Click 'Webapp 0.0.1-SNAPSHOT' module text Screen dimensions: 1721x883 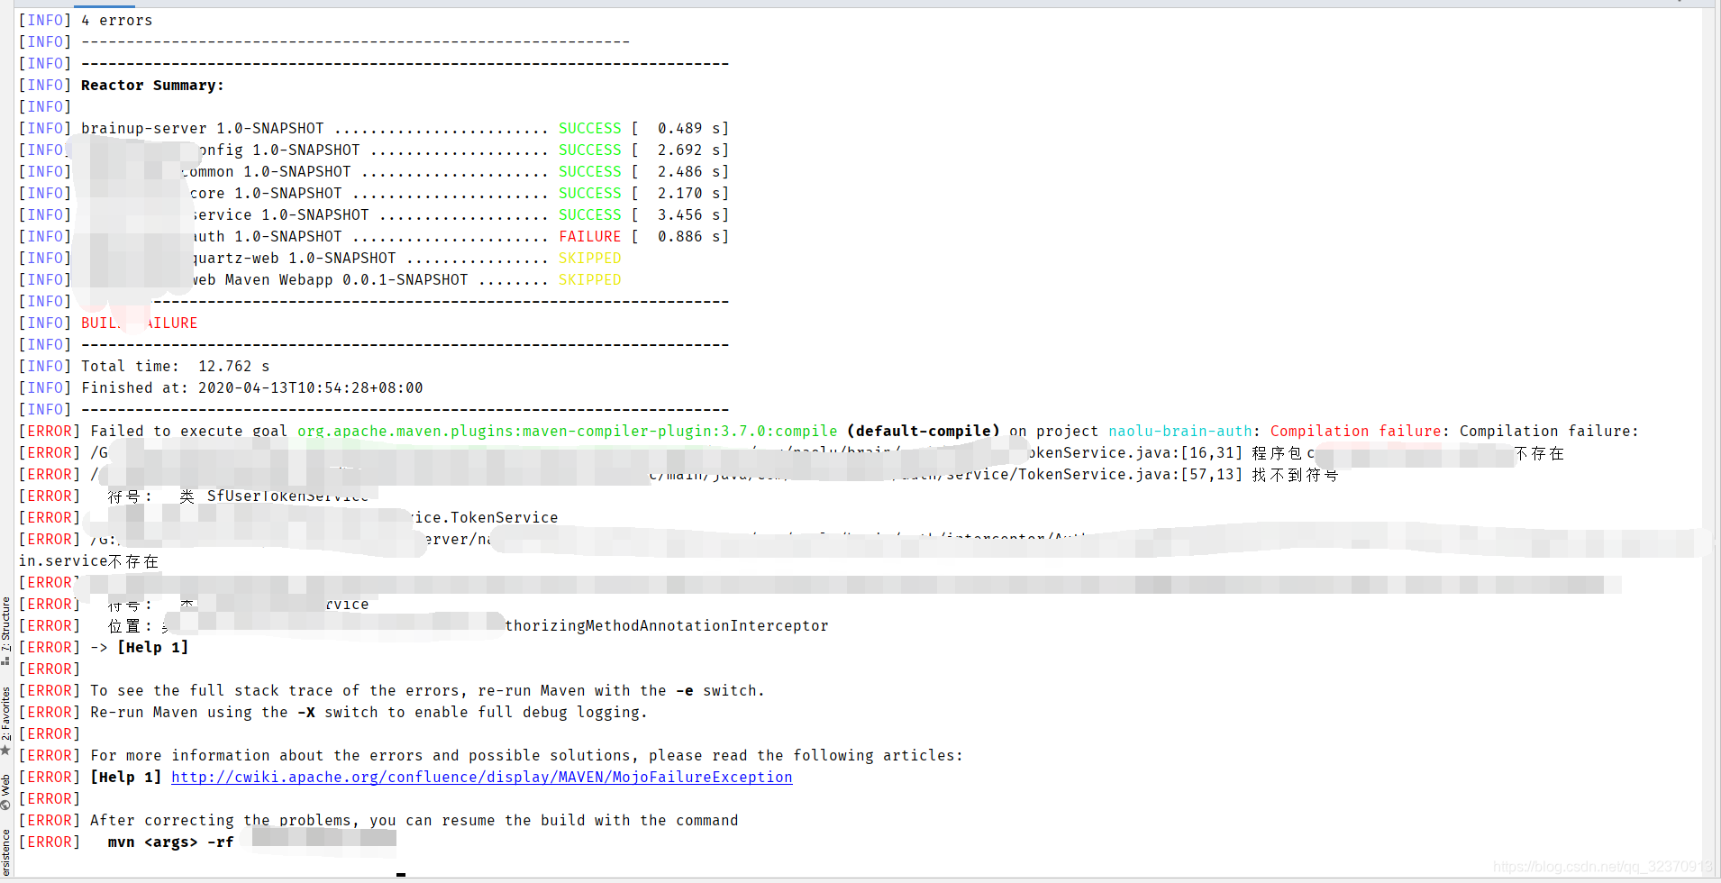point(374,279)
